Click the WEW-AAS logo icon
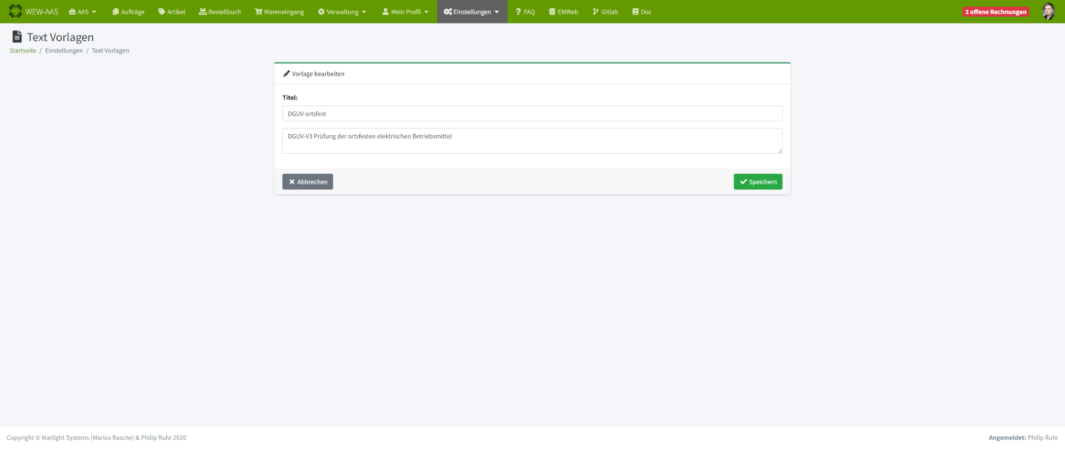This screenshot has height=449, width=1065. (15, 11)
